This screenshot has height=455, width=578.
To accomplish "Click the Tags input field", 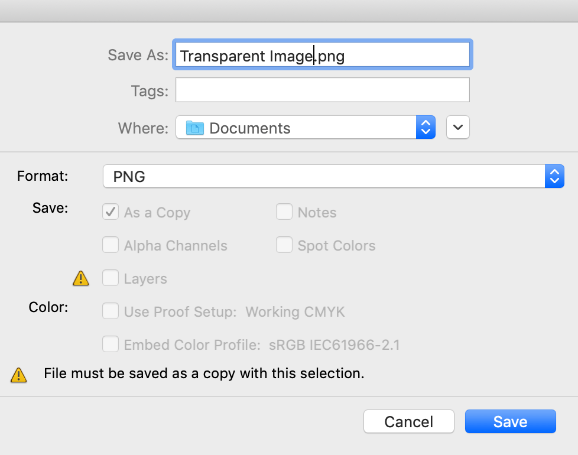I will 322,90.
